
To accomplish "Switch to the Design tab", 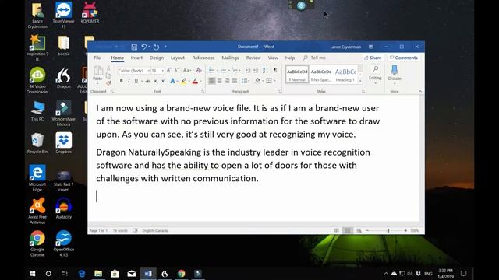I will [x=157, y=58].
